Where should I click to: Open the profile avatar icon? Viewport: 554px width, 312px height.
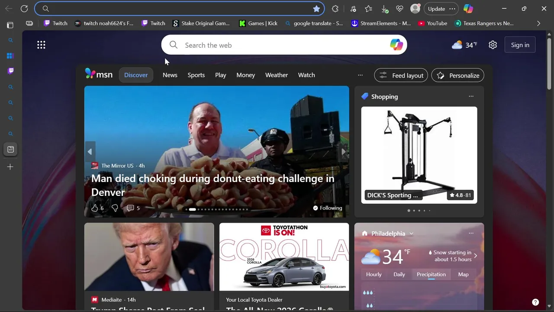point(415,9)
